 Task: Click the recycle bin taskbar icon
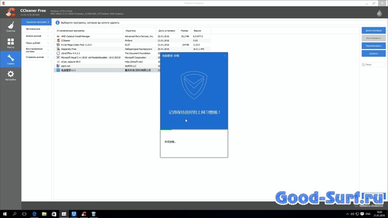point(93,214)
